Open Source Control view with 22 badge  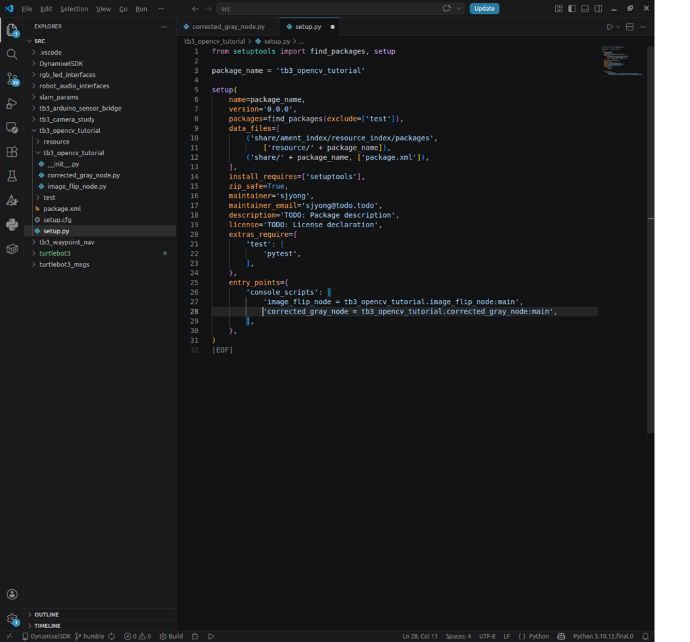(12, 80)
